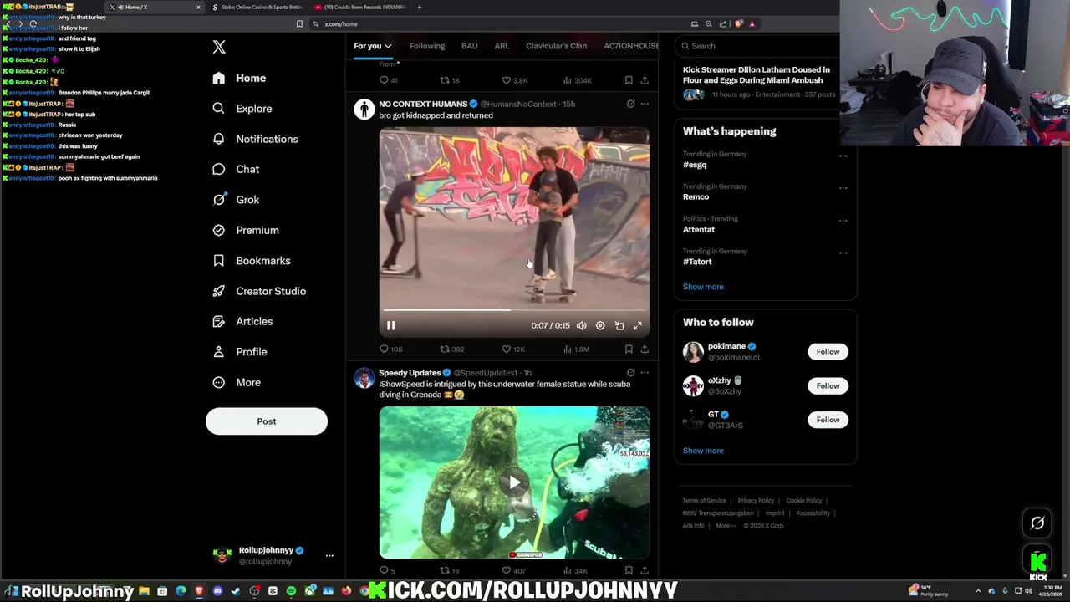The width and height of the screenshot is (1070, 602).
Task: Open Notifications in the sidebar
Action: coord(255,139)
